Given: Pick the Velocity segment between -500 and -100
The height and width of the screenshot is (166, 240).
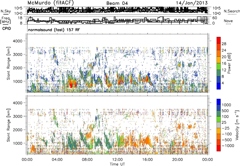Looking at the screenshot, I should pyautogui.click(x=219, y=137).
